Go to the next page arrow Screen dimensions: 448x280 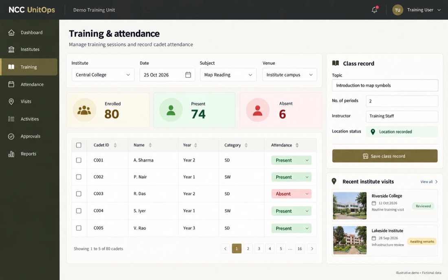312,249
